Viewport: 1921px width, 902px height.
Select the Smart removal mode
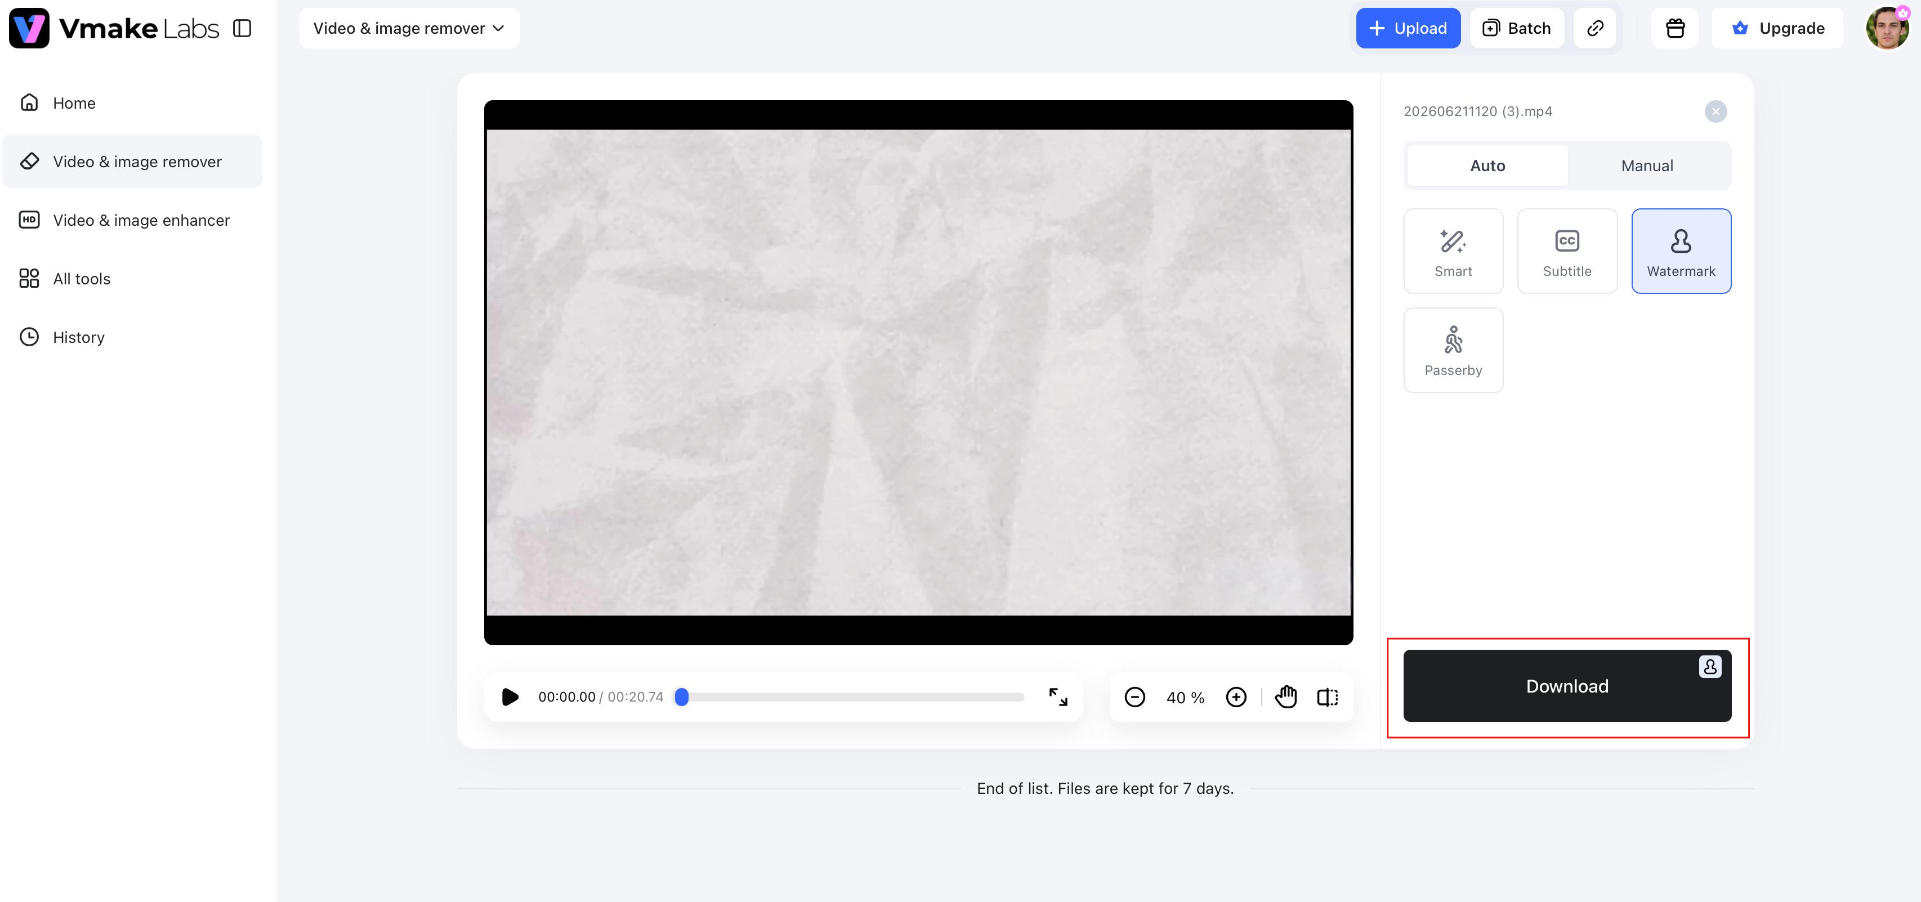coord(1453,251)
